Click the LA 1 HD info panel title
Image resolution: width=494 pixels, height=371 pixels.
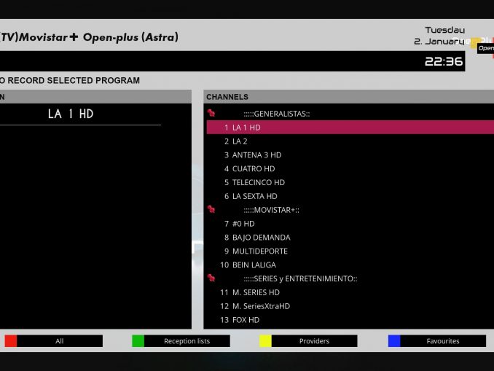71,114
